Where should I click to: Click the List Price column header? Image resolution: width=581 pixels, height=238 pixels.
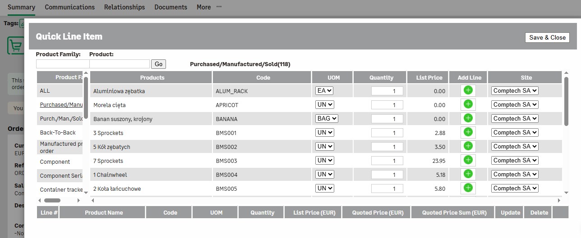click(428, 77)
